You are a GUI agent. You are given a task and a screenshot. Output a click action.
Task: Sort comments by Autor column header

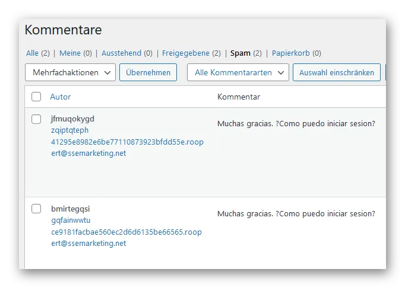point(60,97)
